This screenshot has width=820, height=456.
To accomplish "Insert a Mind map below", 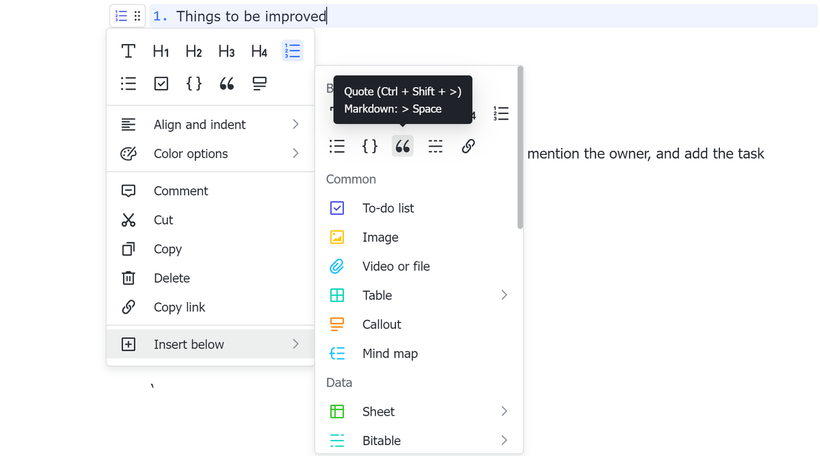I will pos(389,354).
